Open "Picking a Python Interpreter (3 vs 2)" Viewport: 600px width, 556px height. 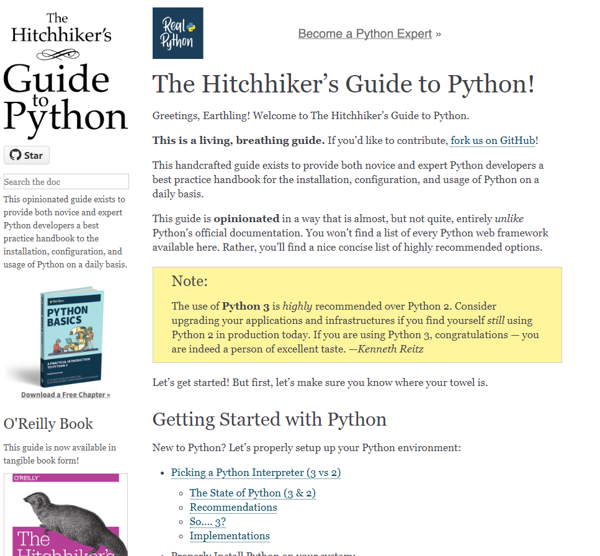pos(255,472)
